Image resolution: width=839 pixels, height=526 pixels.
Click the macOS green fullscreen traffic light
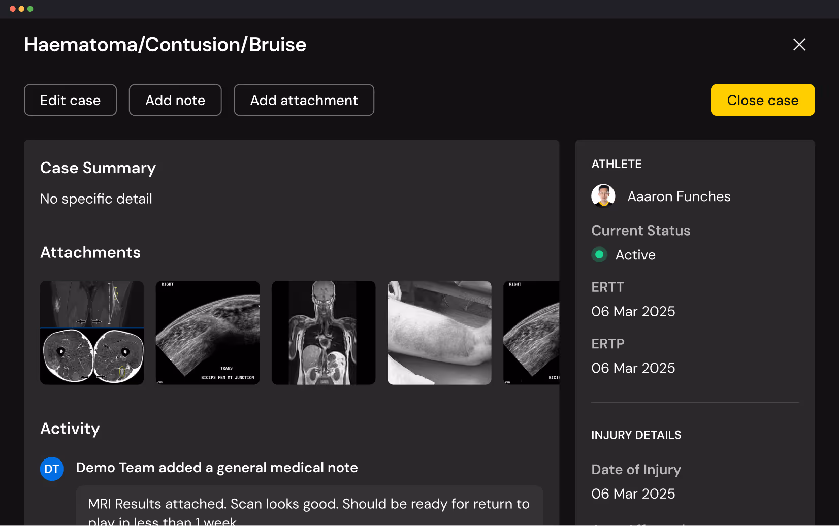(30, 9)
